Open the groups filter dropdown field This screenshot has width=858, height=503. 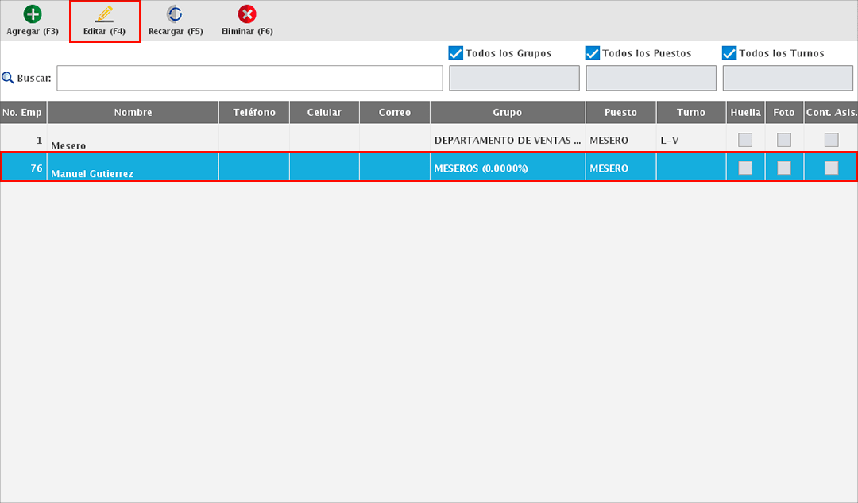[514, 78]
